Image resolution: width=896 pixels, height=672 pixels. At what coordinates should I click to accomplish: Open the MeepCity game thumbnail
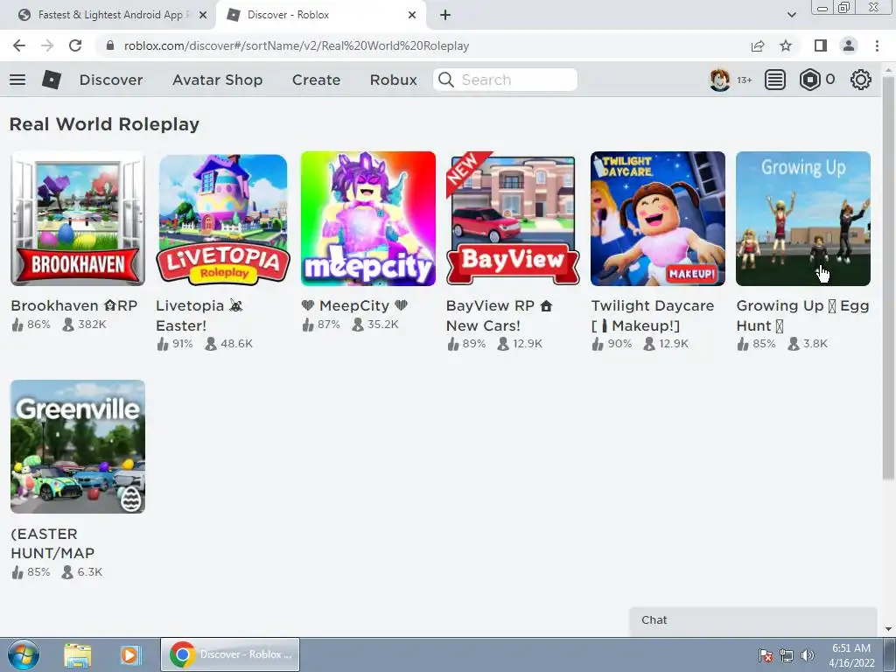pos(368,218)
